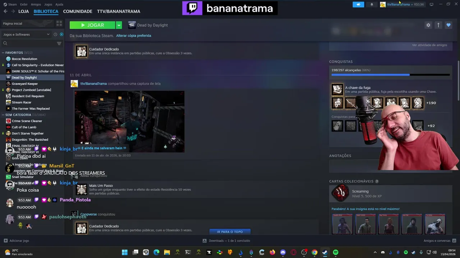Viewport: 460px width, 258px height.
Task: Open the Jogos e Softwares filter dropdown
Action: click(26, 34)
